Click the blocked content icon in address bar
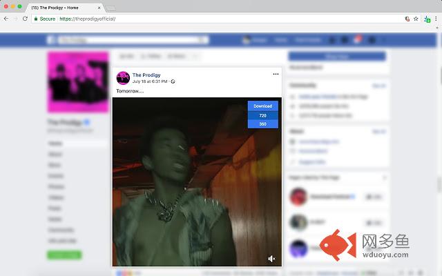The height and width of the screenshot is (276, 442). (407, 19)
